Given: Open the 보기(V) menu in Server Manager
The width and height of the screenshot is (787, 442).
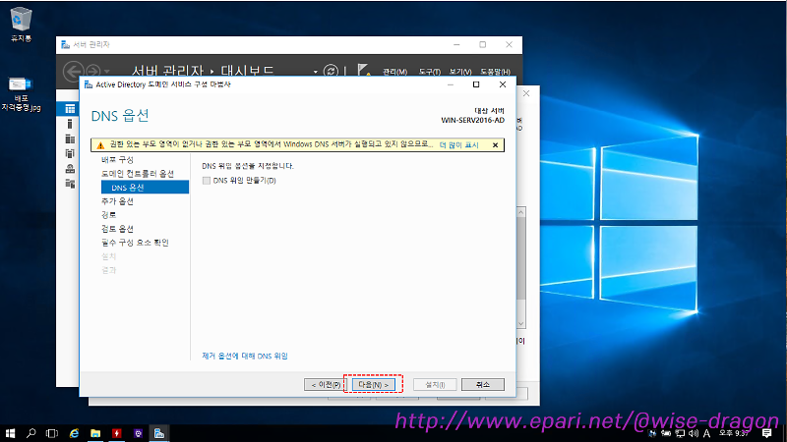Looking at the screenshot, I should click(460, 72).
